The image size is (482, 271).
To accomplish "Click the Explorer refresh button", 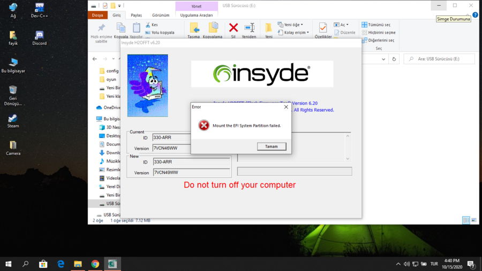I will [394, 59].
